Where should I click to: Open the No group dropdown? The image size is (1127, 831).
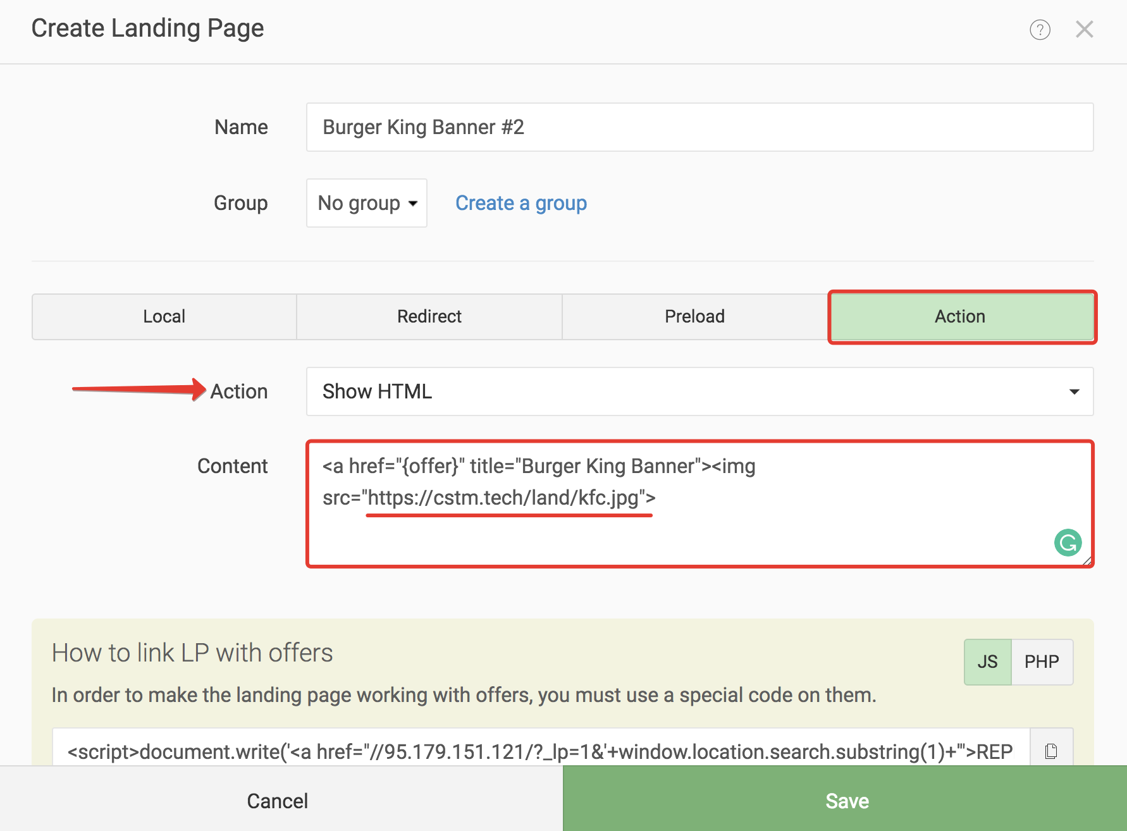pos(367,203)
